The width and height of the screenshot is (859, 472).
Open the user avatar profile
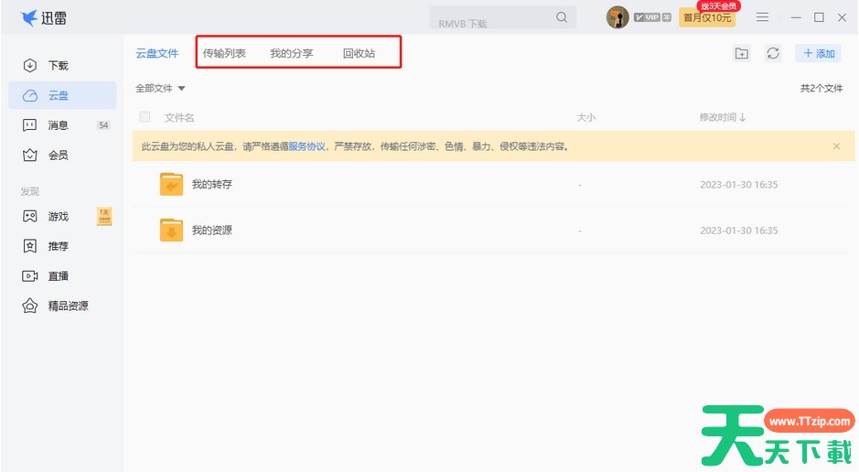(x=617, y=17)
